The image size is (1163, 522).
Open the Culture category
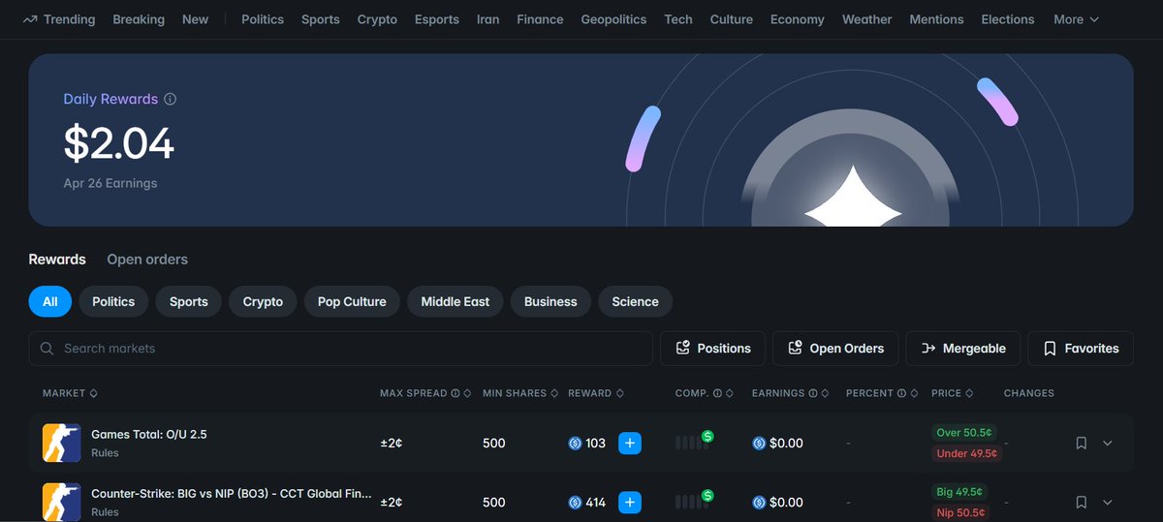pyautogui.click(x=732, y=19)
